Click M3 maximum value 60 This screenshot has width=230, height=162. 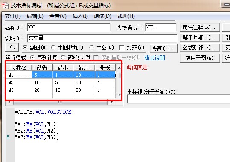pos(84,90)
